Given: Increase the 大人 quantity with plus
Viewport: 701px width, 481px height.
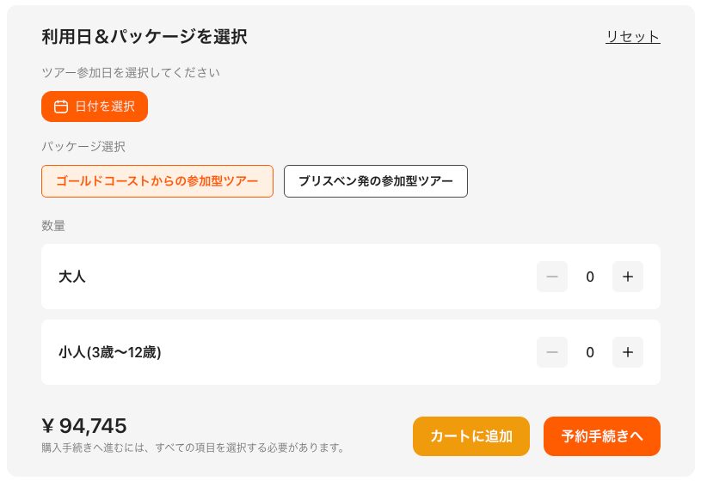Looking at the screenshot, I should click(628, 277).
